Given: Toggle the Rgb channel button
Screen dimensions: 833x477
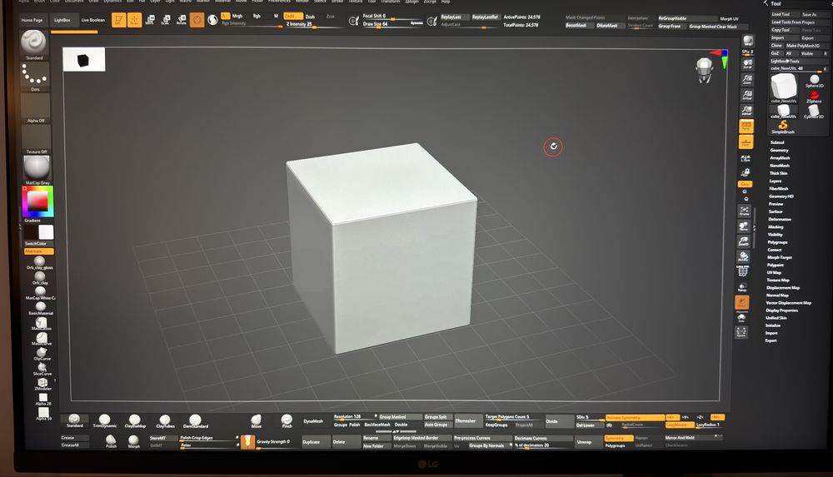Looking at the screenshot, I should [257, 16].
